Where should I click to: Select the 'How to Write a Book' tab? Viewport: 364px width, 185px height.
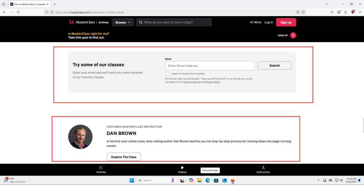coord(29,4)
